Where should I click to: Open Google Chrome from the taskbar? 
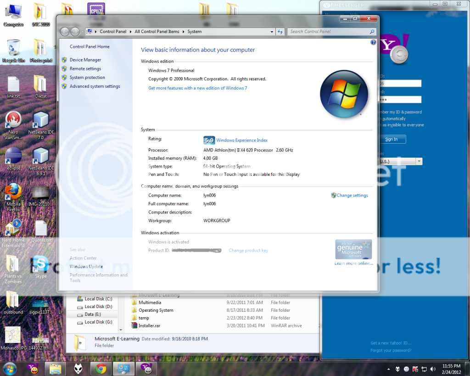(101, 369)
